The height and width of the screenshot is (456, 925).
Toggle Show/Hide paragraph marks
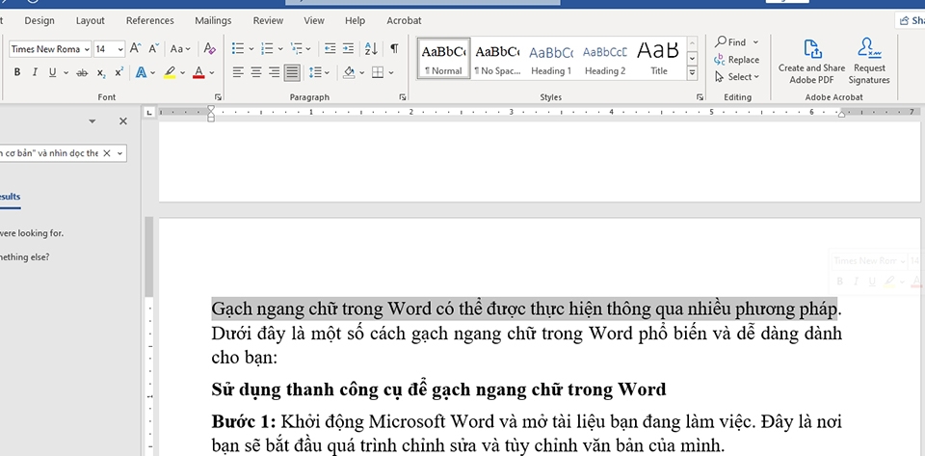click(394, 49)
